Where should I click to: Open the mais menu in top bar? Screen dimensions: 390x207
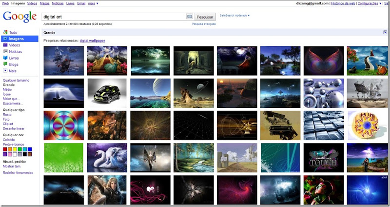(x=93, y=3)
